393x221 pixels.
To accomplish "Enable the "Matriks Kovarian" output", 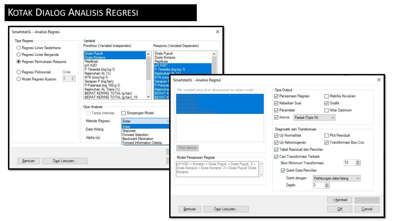I will tap(326, 96).
